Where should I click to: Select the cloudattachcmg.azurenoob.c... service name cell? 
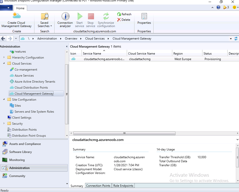[104, 59]
